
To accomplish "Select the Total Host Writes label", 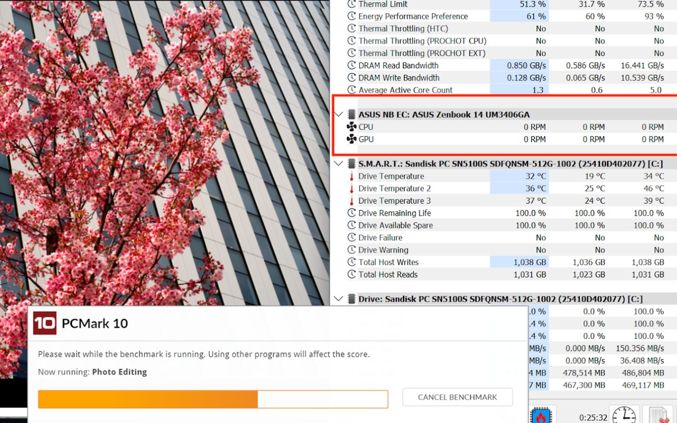I will pos(388,262).
